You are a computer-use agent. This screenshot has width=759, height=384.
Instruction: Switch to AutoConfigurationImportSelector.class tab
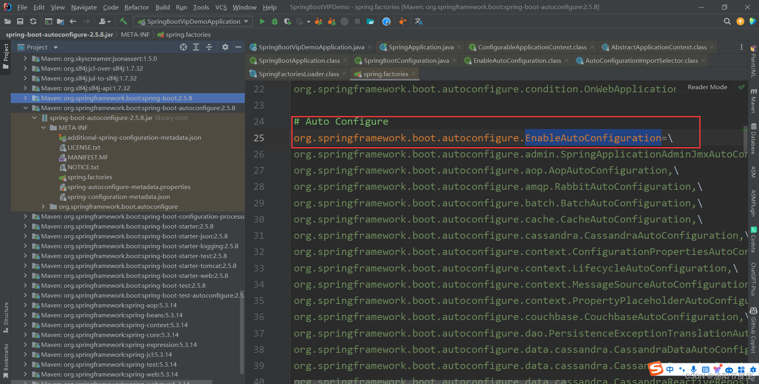(x=641, y=60)
